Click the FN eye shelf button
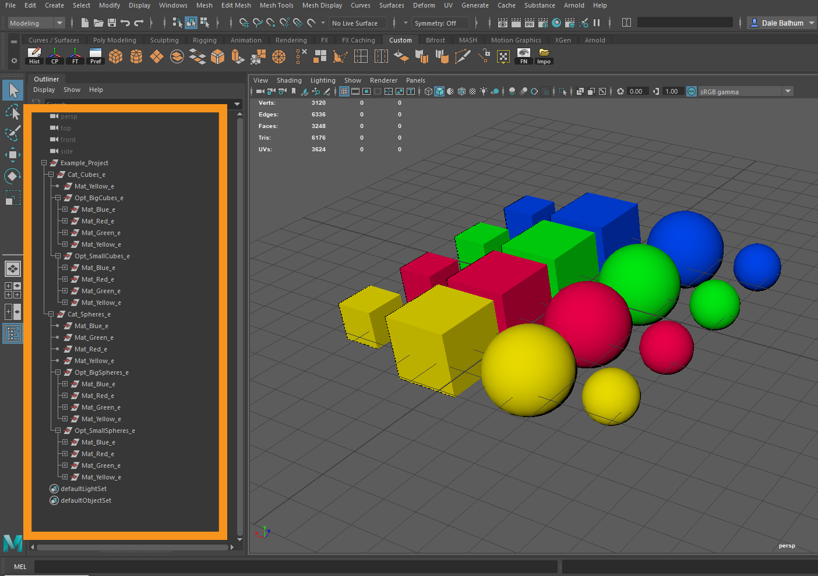This screenshot has width=818, height=576. point(524,56)
